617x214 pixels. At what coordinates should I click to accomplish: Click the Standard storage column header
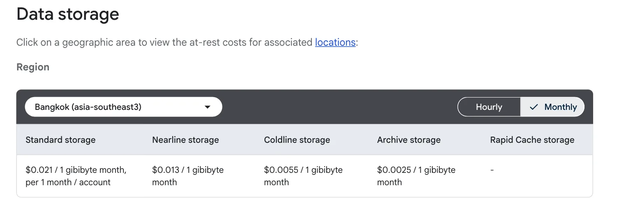coord(60,140)
